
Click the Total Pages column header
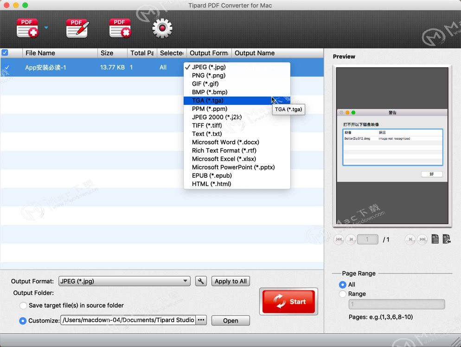(x=142, y=53)
